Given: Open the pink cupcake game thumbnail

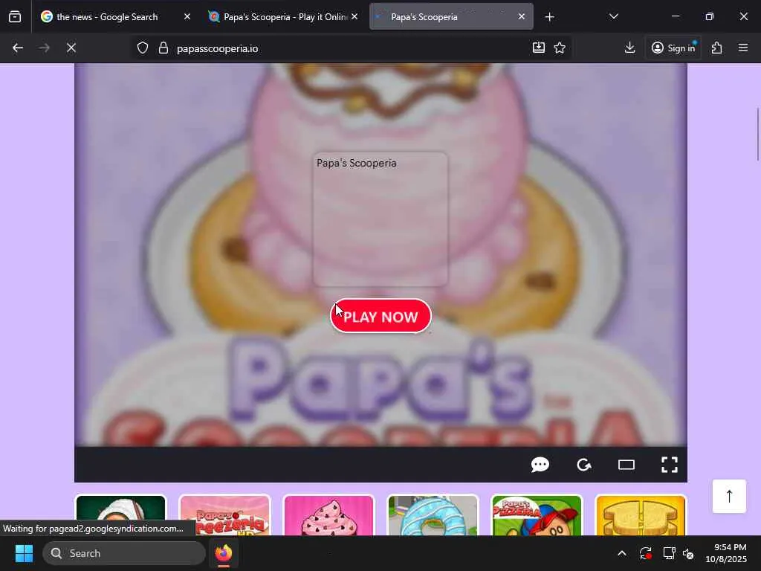Looking at the screenshot, I should pos(328,515).
